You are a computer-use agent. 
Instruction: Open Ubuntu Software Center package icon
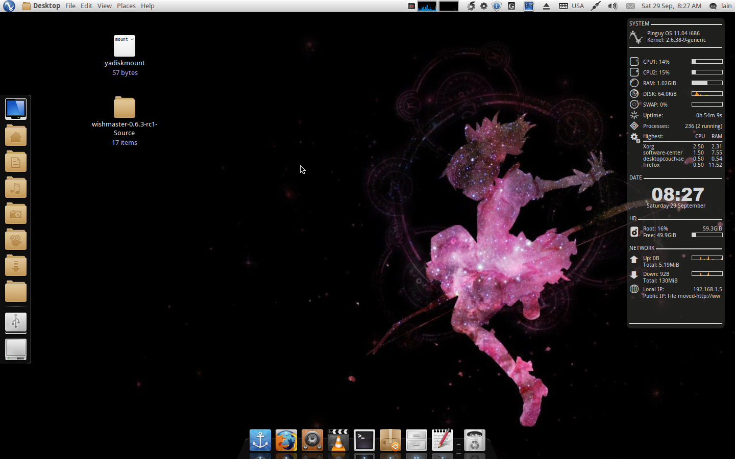(390, 440)
